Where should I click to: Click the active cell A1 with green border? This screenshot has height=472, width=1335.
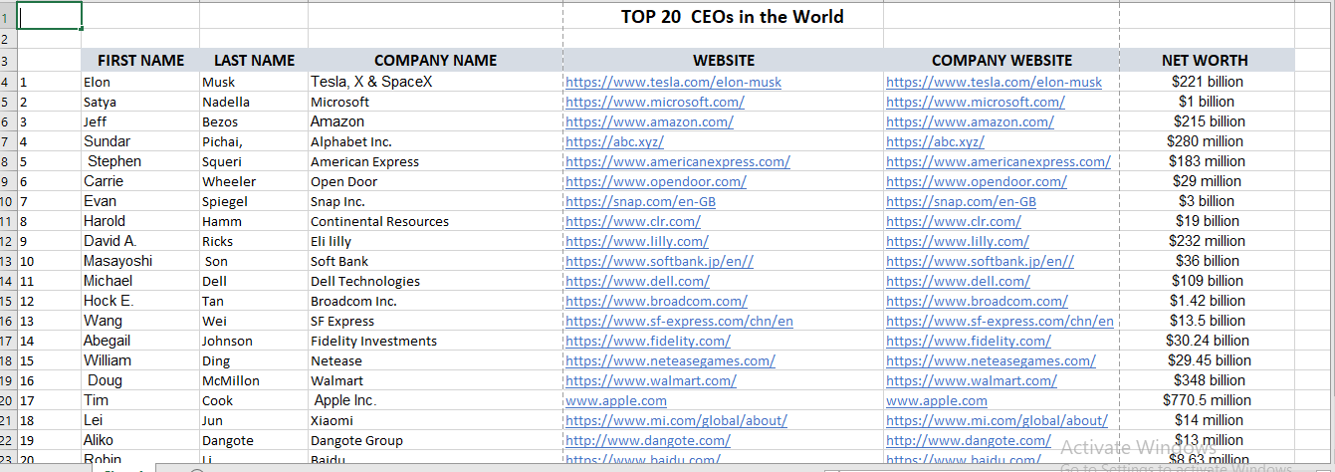[50, 16]
